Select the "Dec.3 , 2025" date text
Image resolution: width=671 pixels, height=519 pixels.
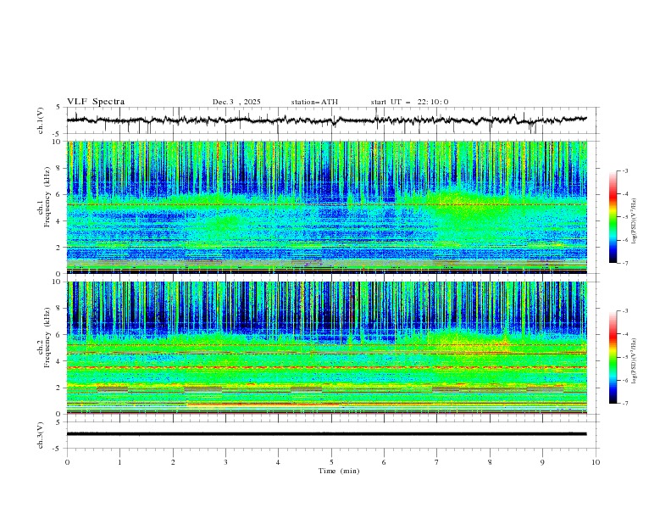236,102
